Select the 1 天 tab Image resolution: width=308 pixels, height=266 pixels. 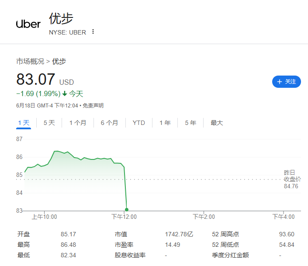tap(24, 123)
